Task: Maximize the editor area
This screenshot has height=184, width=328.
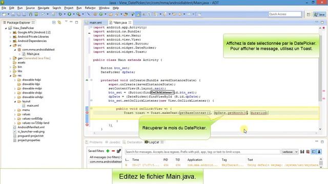Action: click(322, 22)
